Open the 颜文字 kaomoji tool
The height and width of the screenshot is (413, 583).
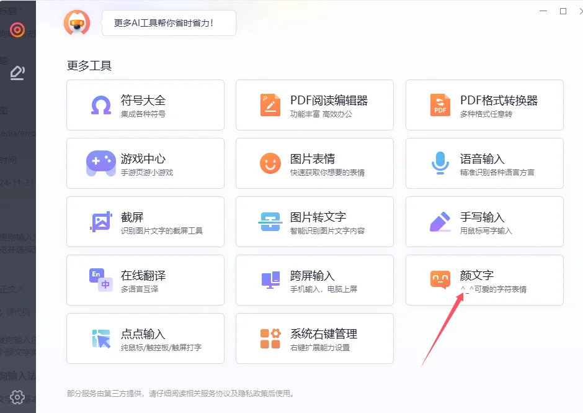484,280
